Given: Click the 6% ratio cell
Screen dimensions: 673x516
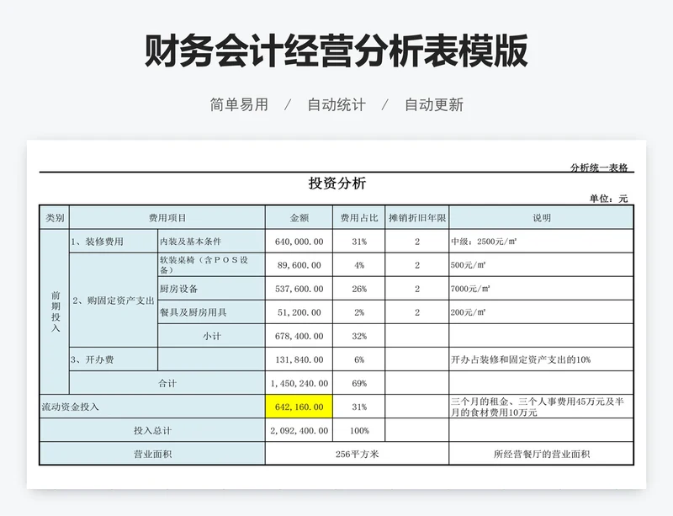Looking at the screenshot, I should click(x=359, y=359).
